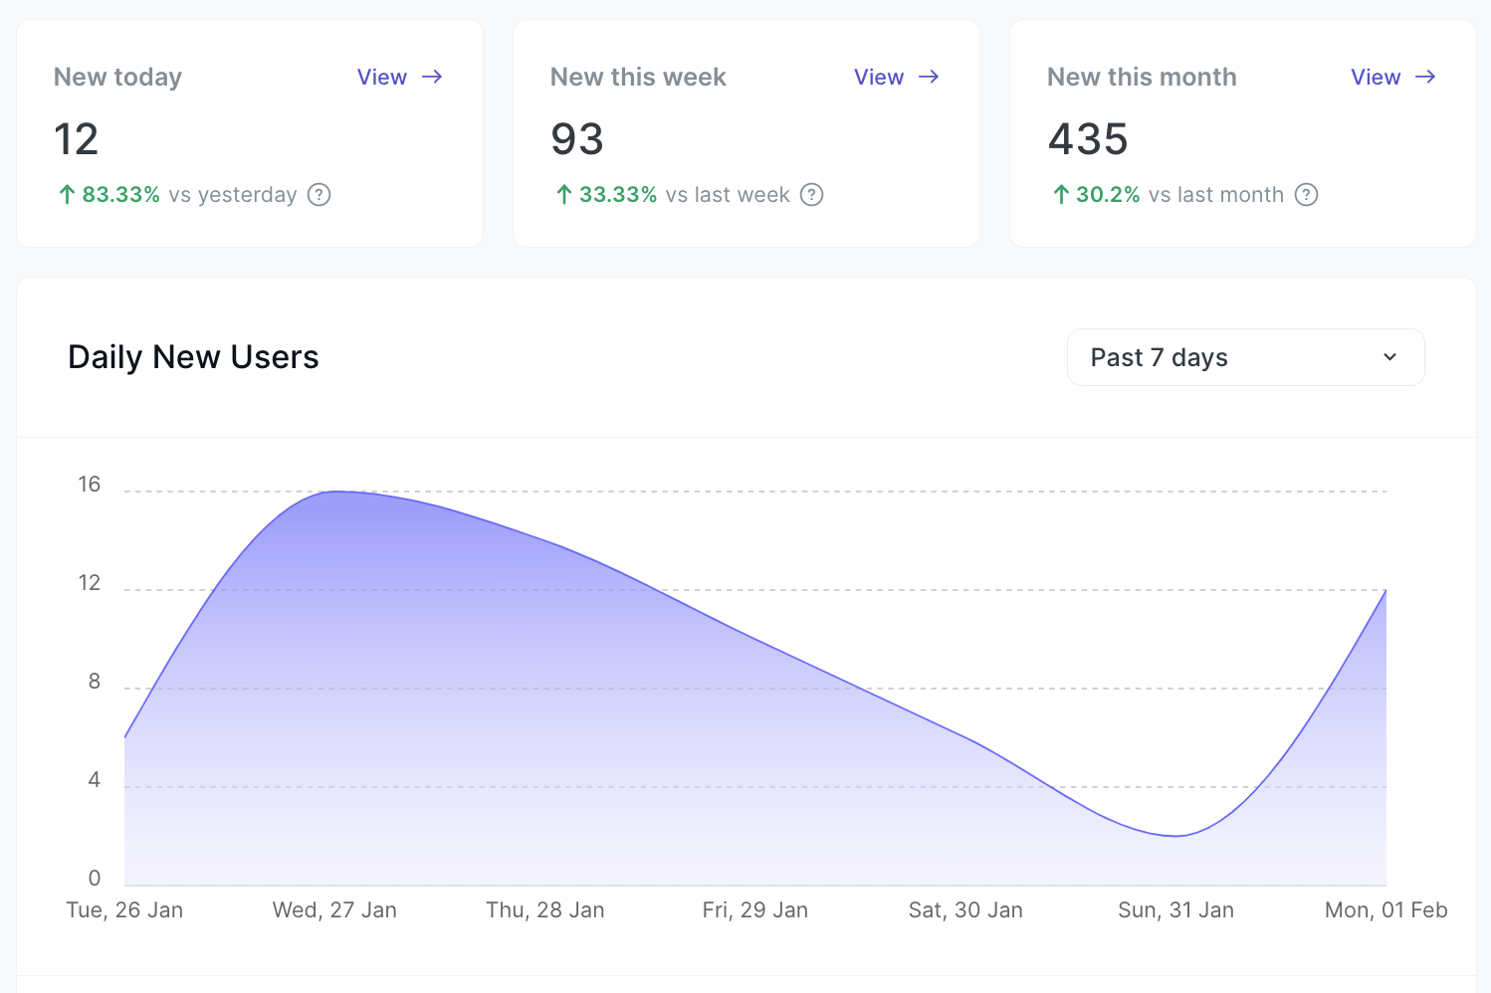Open View link for New this week

[879, 78]
